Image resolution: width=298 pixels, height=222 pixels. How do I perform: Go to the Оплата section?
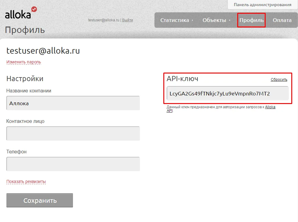click(x=282, y=20)
